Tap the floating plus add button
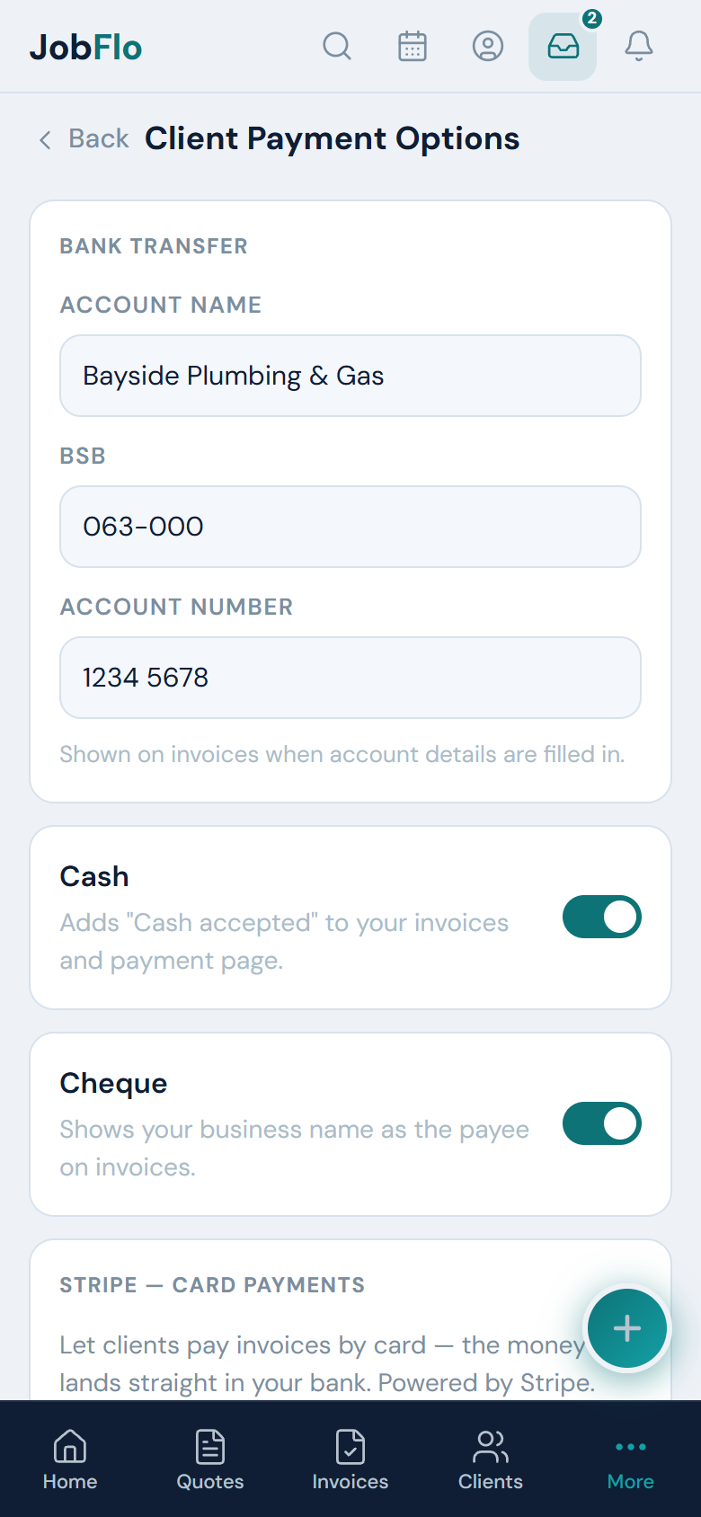The image size is (701, 1517). click(x=627, y=1328)
